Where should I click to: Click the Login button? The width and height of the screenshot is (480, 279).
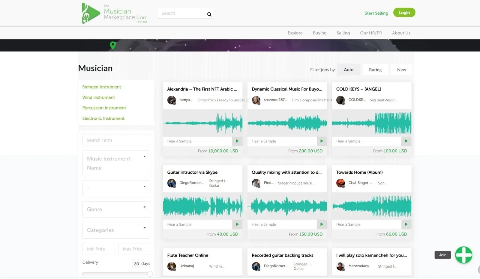(x=404, y=12)
